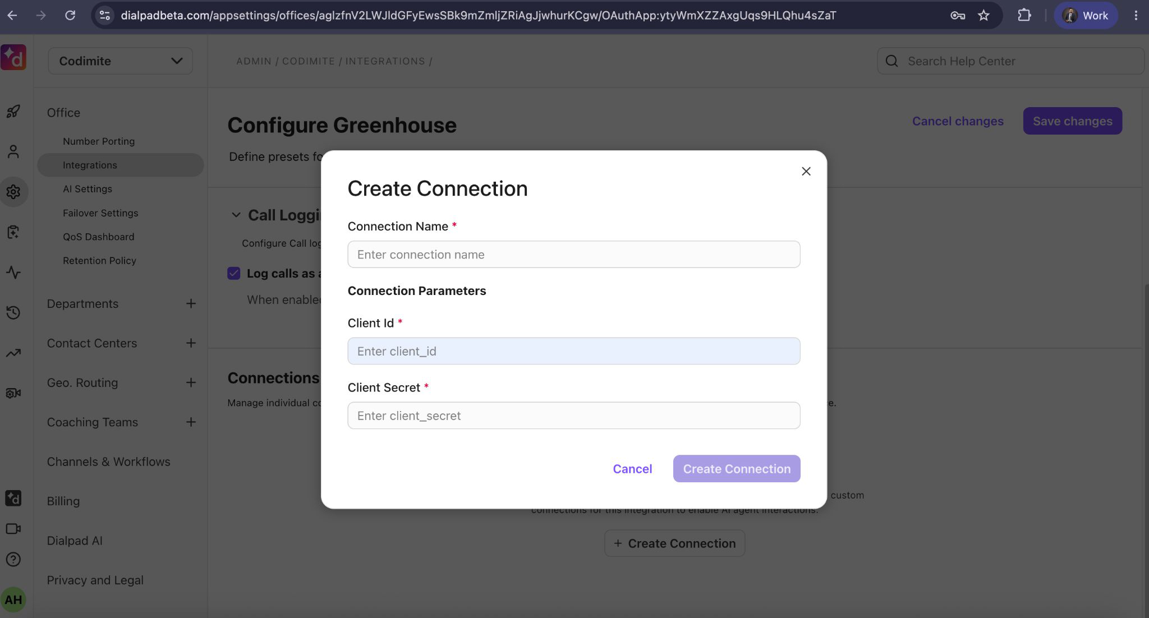Viewport: 1149px width, 618px height.
Task: Click CODIMITE in the breadcrumb
Action: tap(309, 61)
